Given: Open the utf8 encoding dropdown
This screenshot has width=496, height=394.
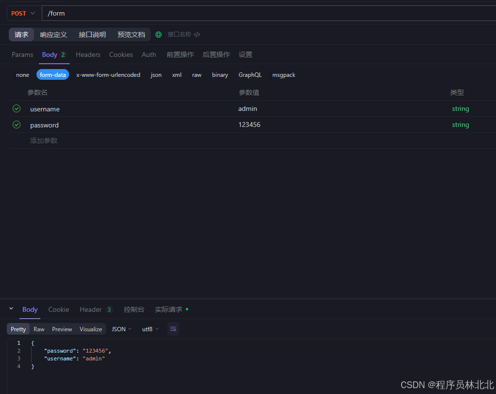Looking at the screenshot, I should (150, 329).
